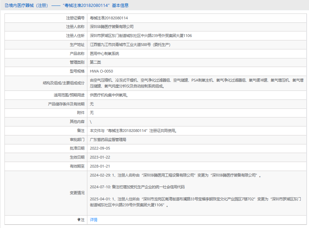Image resolution: width=309 pixels, height=228 pixels.
Task: Click the 生产地址 label
Action: (x=77, y=45)
